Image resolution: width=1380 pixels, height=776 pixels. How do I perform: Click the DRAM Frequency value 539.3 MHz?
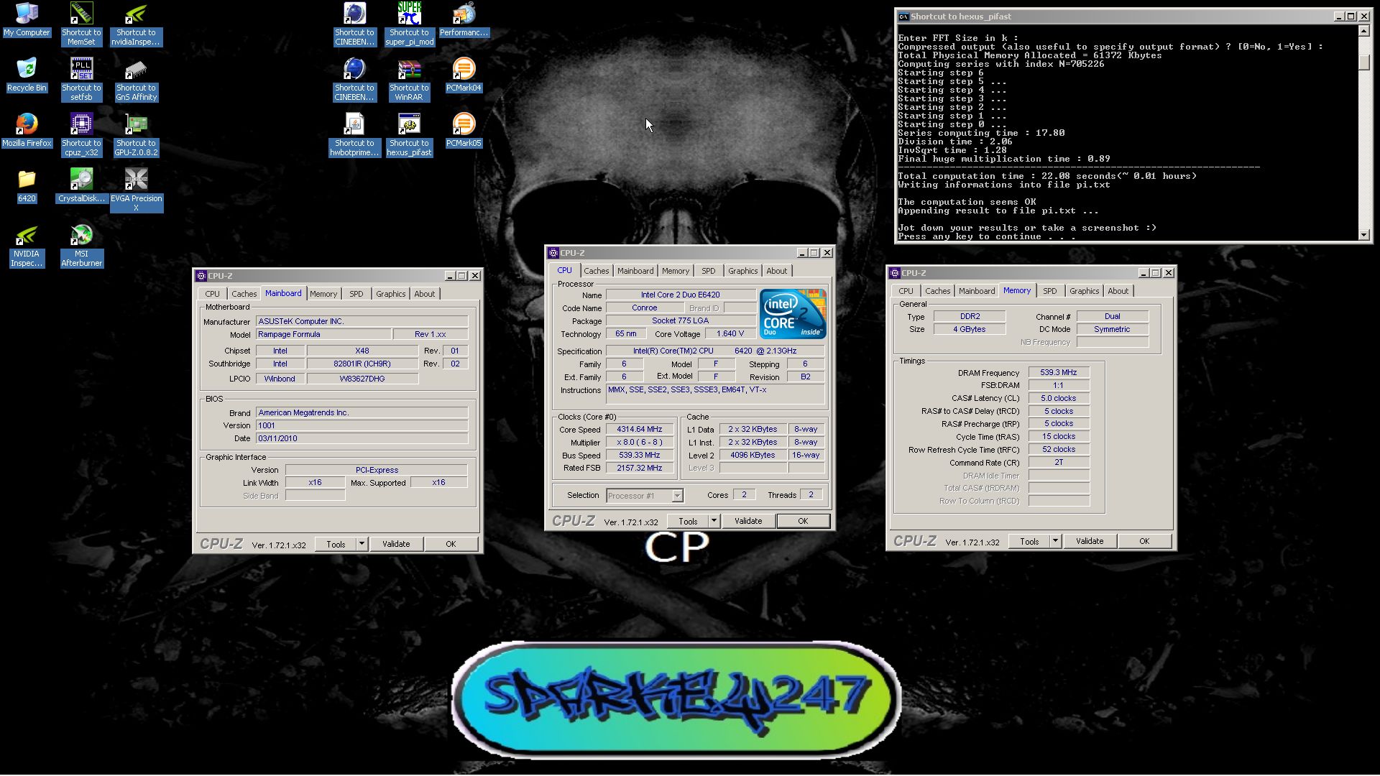coord(1059,372)
